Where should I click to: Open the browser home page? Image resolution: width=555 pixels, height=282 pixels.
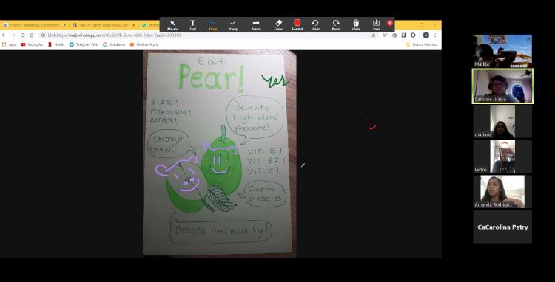[x=32, y=35]
